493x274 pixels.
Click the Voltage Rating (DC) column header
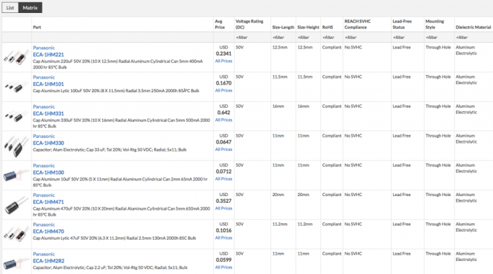click(249, 25)
